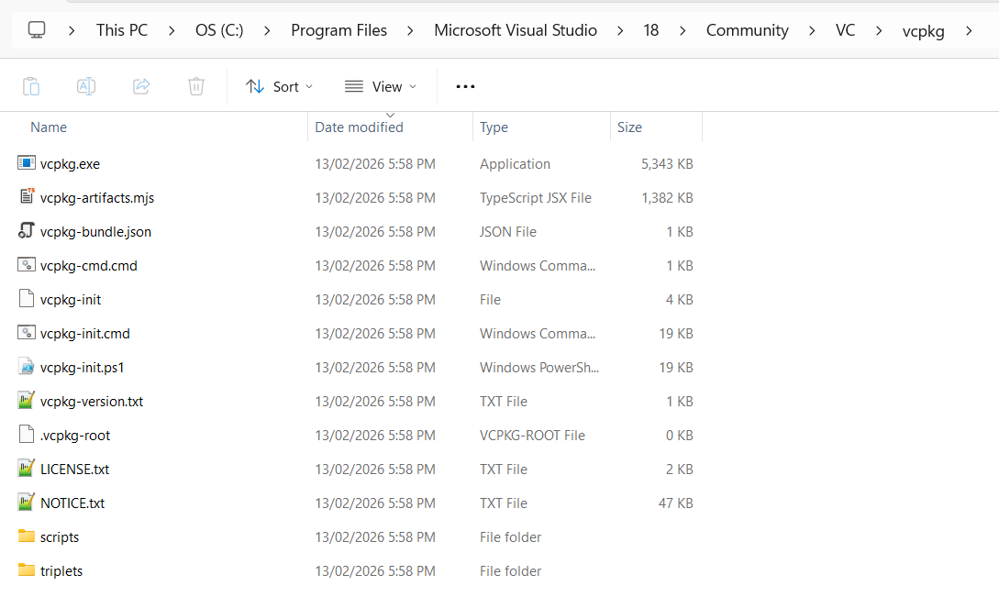Click the vcpkg-init.ps1 PowerShell file icon
This screenshot has width=999, height=597.
26,367
